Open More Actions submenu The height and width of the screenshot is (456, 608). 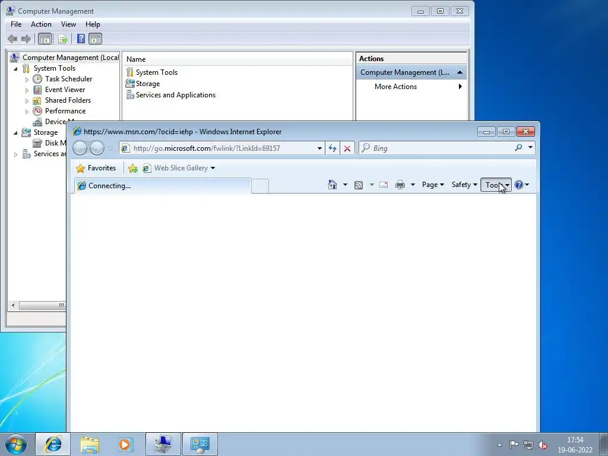point(411,87)
